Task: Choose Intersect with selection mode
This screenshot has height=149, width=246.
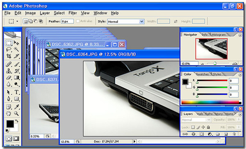Action: pyautogui.click(x=41, y=21)
